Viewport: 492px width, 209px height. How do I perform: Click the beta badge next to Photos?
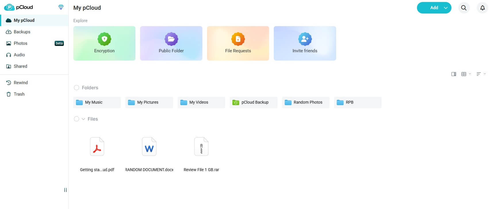pyautogui.click(x=59, y=43)
